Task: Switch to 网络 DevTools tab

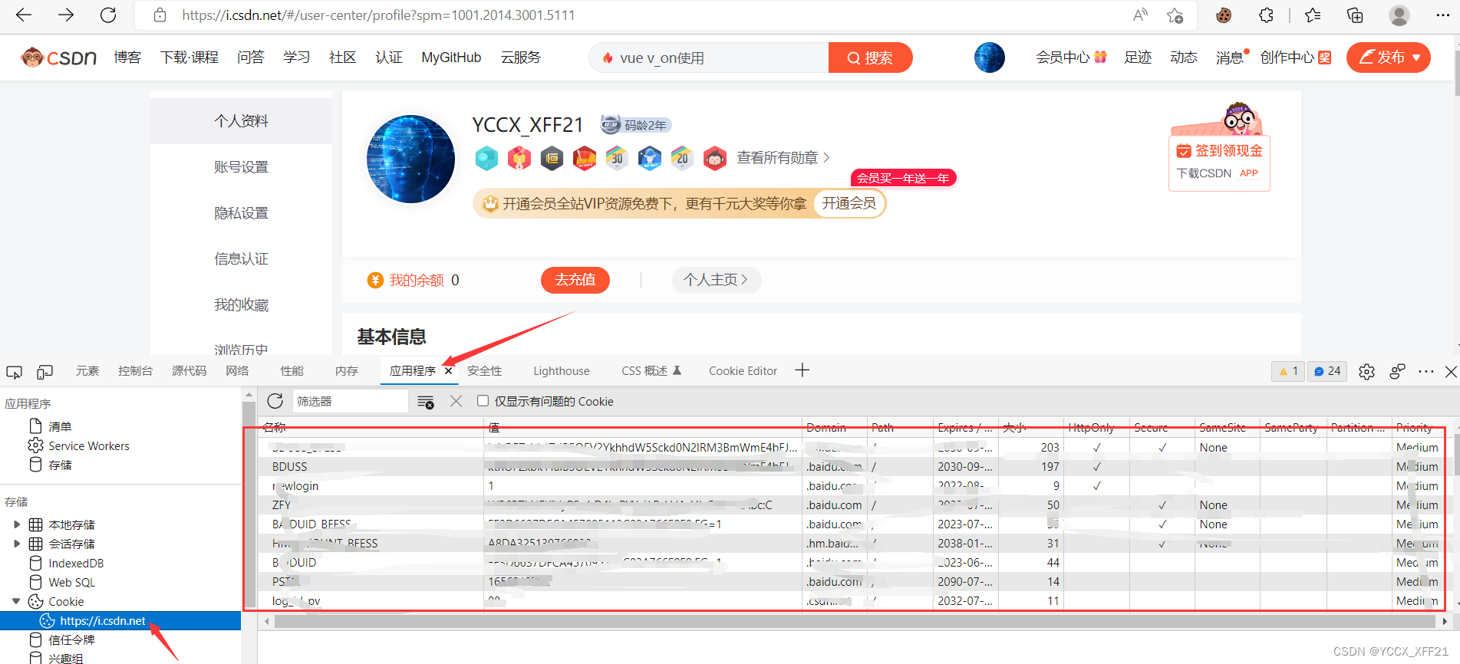Action: [x=237, y=371]
